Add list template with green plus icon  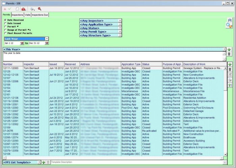43,162
